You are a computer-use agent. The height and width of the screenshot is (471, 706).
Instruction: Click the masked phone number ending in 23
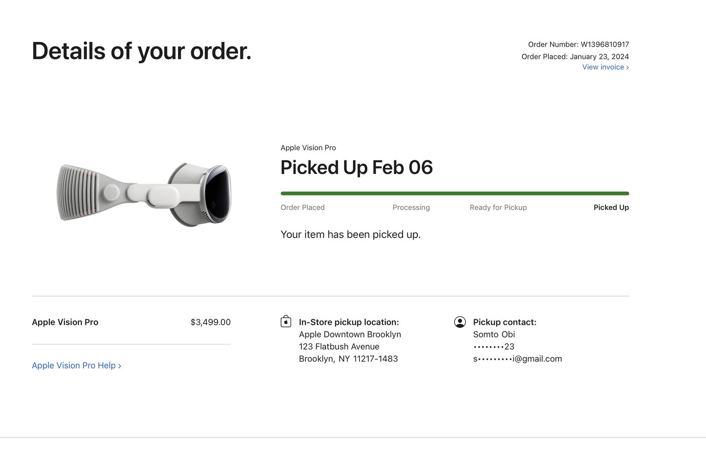(x=494, y=347)
